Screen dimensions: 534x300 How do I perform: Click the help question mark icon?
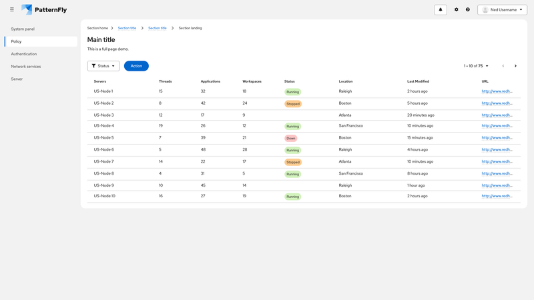click(468, 10)
